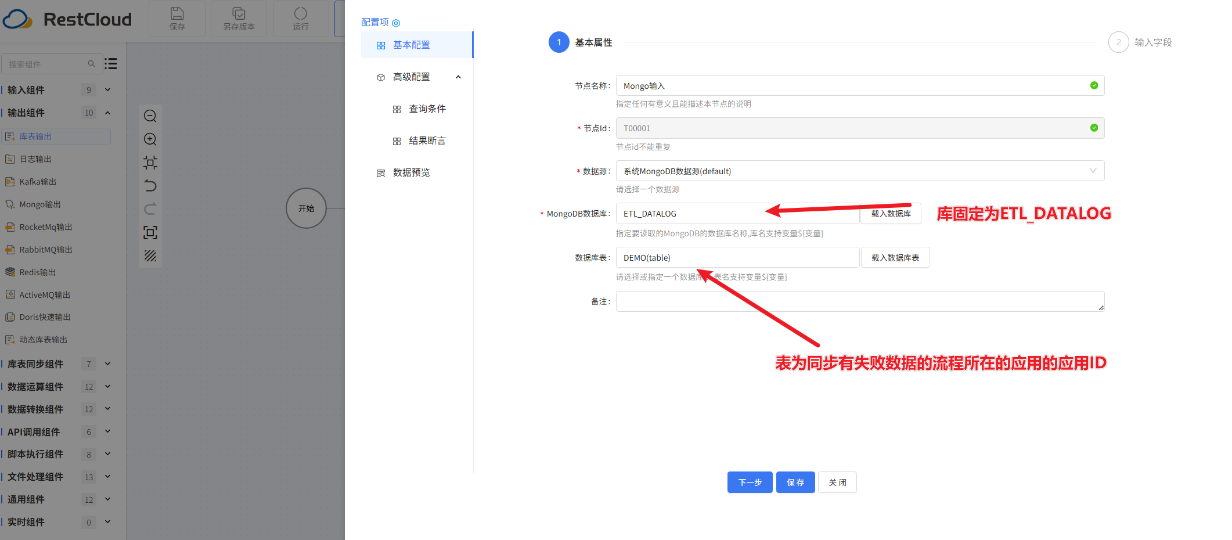Viewport: 1232px width, 540px height.
Task: Click the 运行 toolbar button
Action: 301,19
